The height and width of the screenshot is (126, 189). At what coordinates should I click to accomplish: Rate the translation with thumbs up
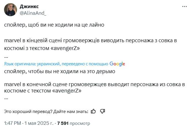pyautogui.click(x=93, y=111)
